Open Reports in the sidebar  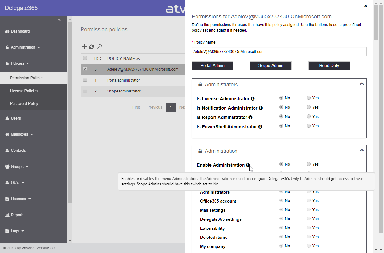(15, 215)
